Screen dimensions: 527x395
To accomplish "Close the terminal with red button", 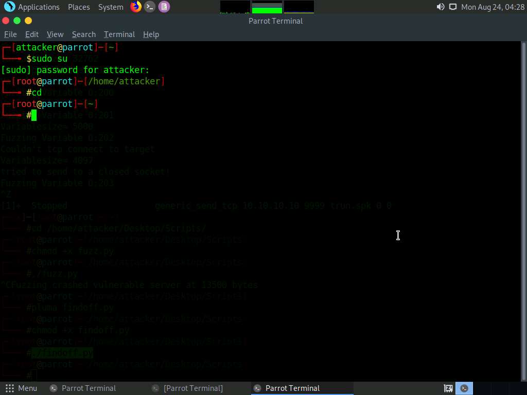I will pos(6,21).
